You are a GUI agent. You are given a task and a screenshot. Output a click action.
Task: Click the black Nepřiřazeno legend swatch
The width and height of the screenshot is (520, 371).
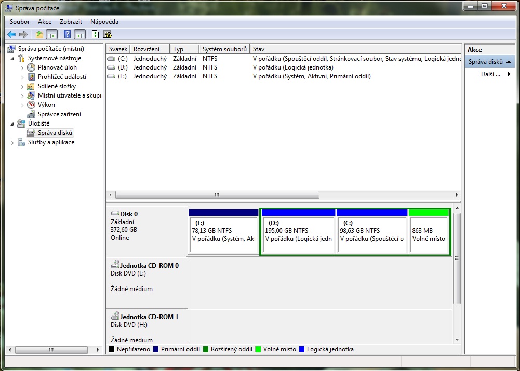click(112, 349)
